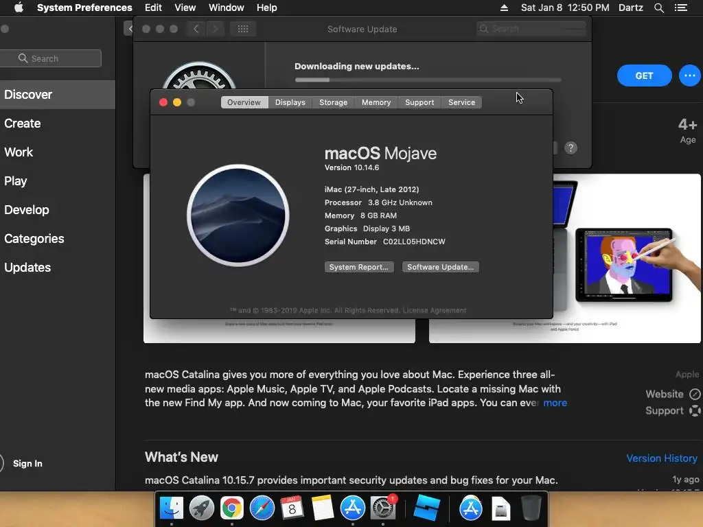Click the account avatar beside Sign In
Screen dimensions: 703x527
click(x=1, y=463)
